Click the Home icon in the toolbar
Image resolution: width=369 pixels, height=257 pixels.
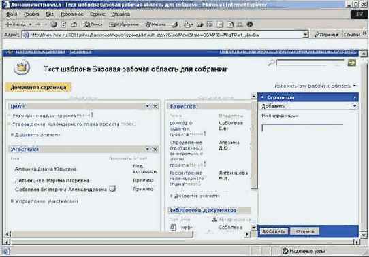click(74, 24)
